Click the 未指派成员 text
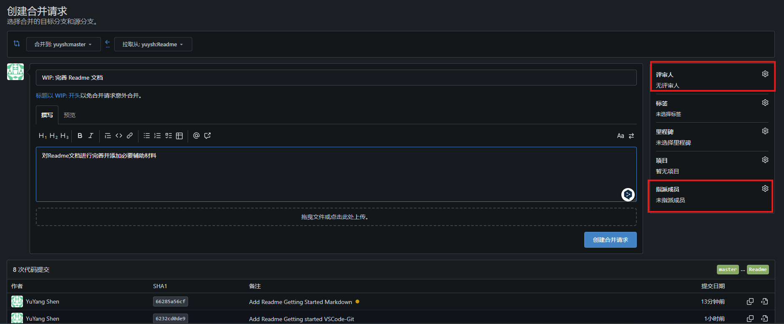784x324 pixels. click(x=670, y=200)
